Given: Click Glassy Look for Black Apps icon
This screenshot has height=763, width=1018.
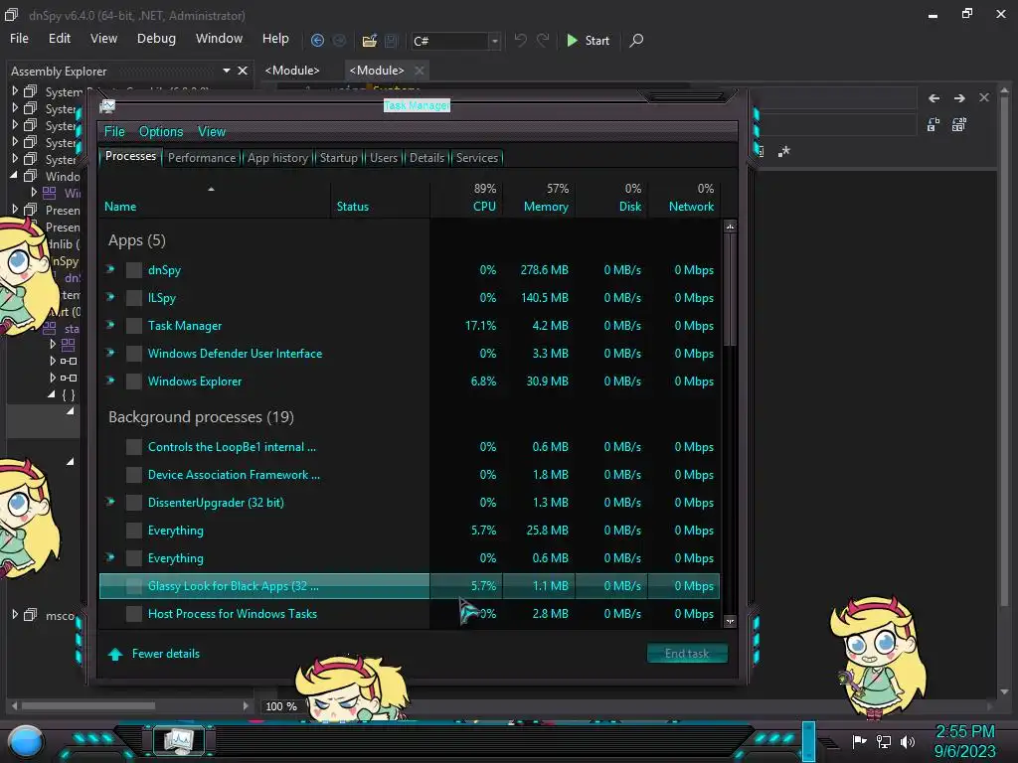Looking at the screenshot, I should pos(134,586).
